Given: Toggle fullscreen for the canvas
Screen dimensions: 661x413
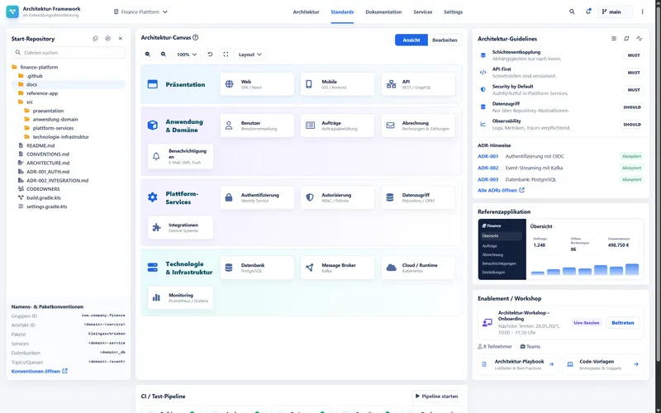Looking at the screenshot, I should pyautogui.click(x=226, y=55).
